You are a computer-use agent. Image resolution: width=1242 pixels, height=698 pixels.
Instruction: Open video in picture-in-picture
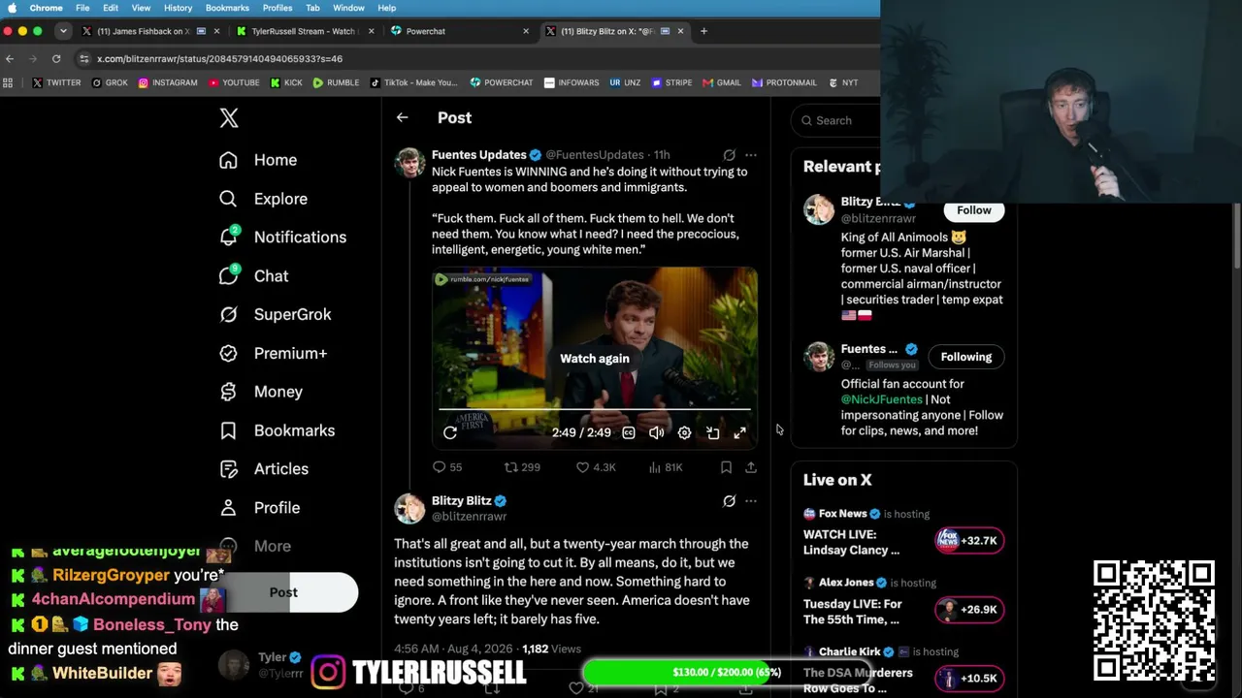tap(712, 433)
